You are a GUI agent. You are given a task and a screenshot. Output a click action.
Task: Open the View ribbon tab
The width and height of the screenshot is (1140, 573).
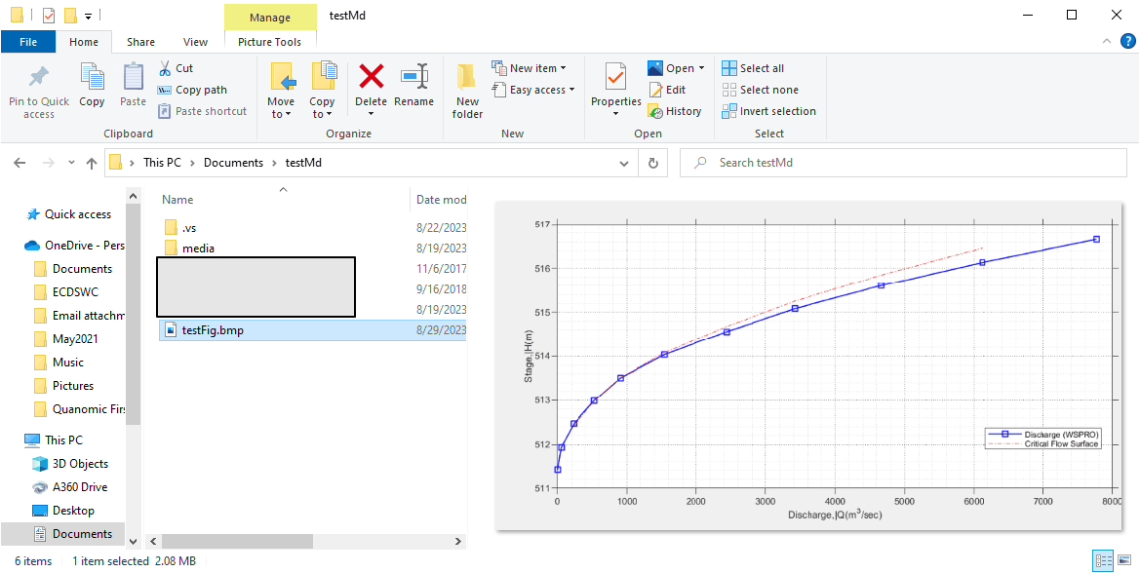pos(195,42)
